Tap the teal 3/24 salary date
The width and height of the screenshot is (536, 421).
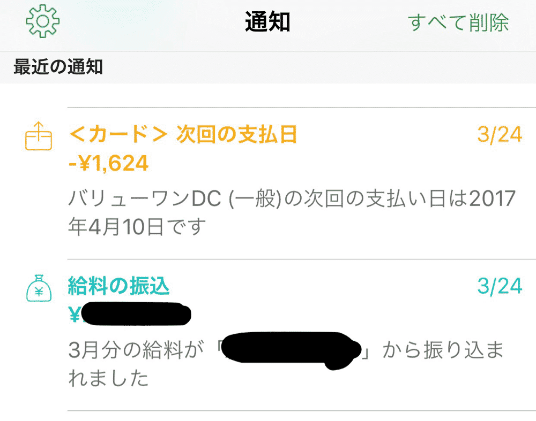pyautogui.click(x=500, y=286)
